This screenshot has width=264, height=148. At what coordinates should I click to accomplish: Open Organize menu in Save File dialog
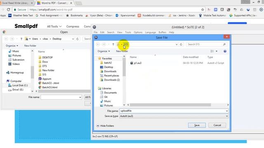coord(104,51)
